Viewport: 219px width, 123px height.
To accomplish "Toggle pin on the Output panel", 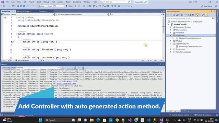I will pyautogui.click(x=160, y=64).
